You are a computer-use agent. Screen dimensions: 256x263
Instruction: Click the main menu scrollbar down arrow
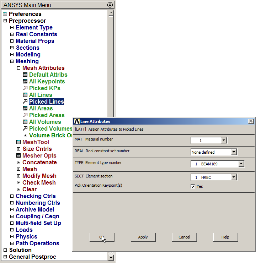point(111,257)
